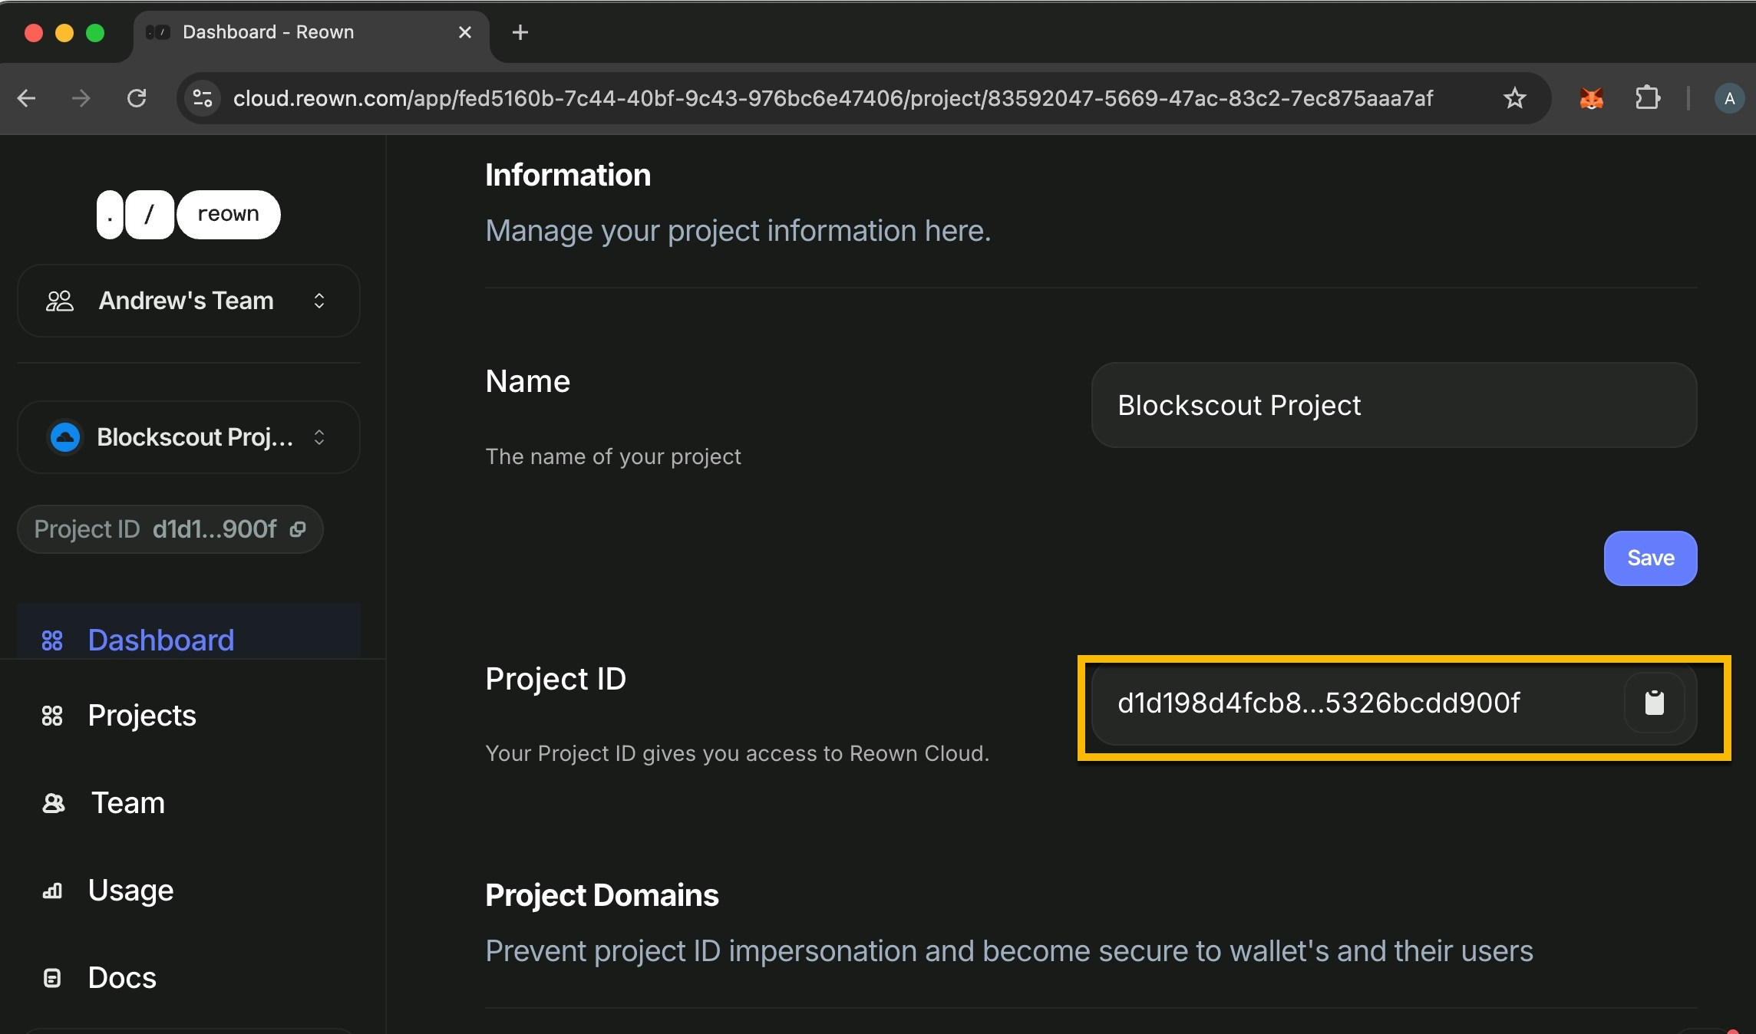The image size is (1756, 1034).
Task: Open Projects in sidebar
Action: 142,715
